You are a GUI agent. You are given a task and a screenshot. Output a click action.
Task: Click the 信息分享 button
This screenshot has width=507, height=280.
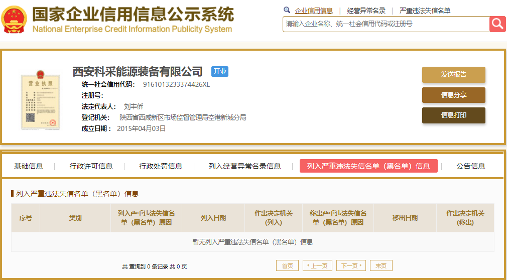454,95
